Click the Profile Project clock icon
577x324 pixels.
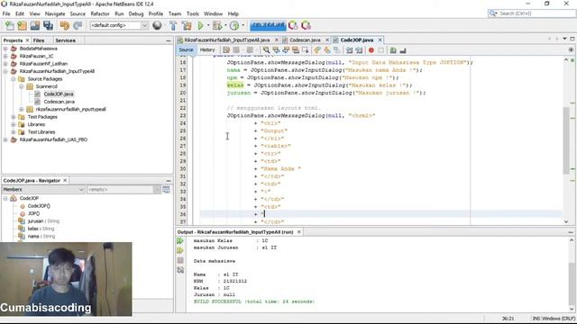234,25
